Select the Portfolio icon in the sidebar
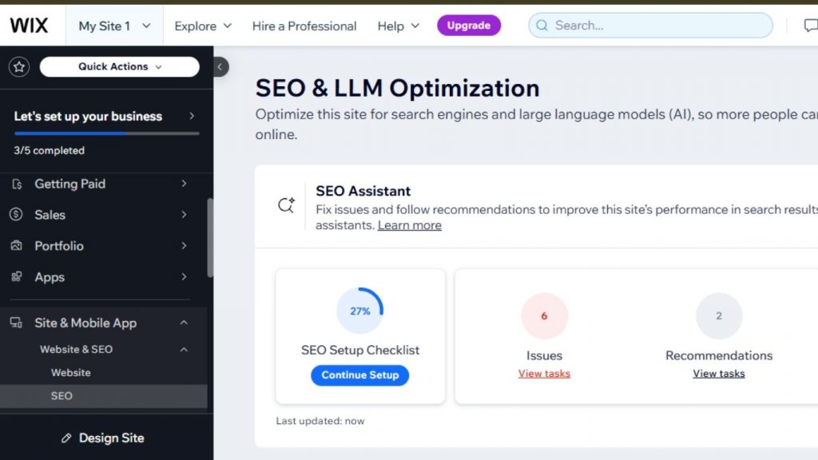Image resolution: width=818 pixels, height=460 pixels. pyautogui.click(x=17, y=246)
